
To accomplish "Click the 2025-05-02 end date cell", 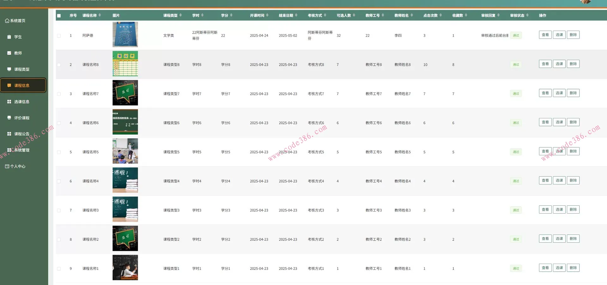I will click(x=288, y=36).
